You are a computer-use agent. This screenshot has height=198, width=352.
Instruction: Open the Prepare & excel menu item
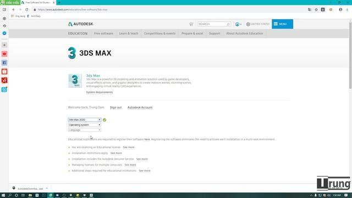[192, 34]
